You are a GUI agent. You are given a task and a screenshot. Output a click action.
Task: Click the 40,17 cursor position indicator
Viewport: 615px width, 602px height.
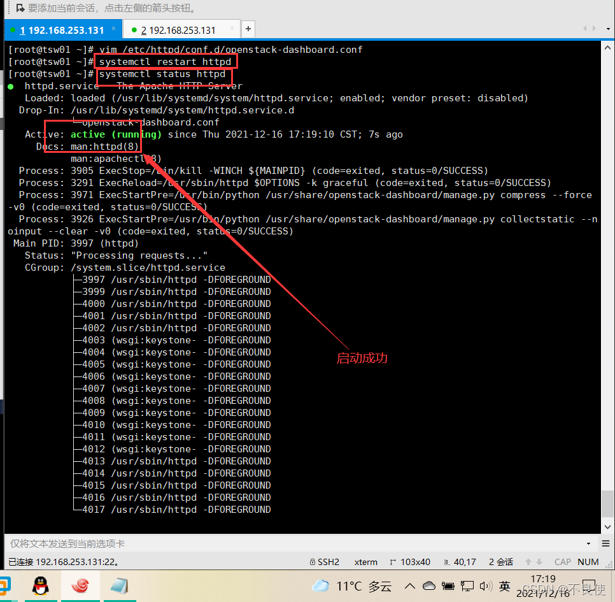point(460,562)
